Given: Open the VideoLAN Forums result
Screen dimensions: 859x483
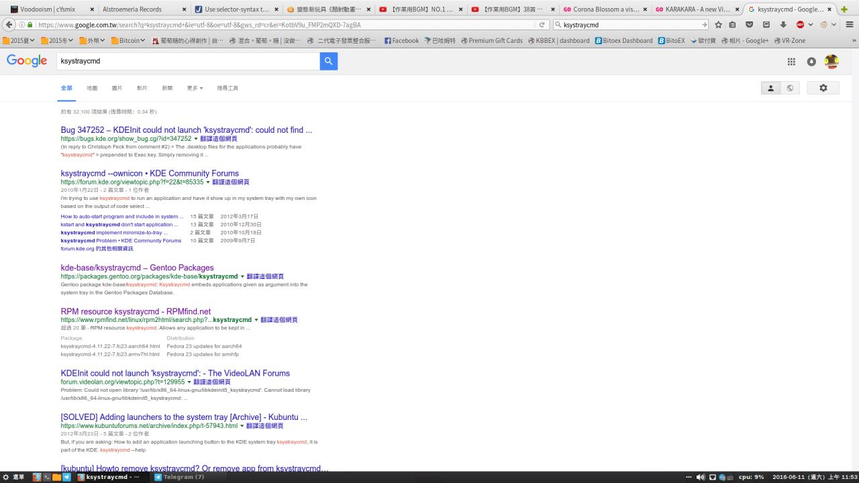Looking at the screenshot, I should coord(175,373).
